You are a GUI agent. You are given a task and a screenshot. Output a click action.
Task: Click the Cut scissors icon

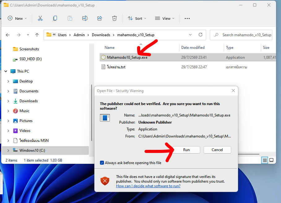pos(40,18)
